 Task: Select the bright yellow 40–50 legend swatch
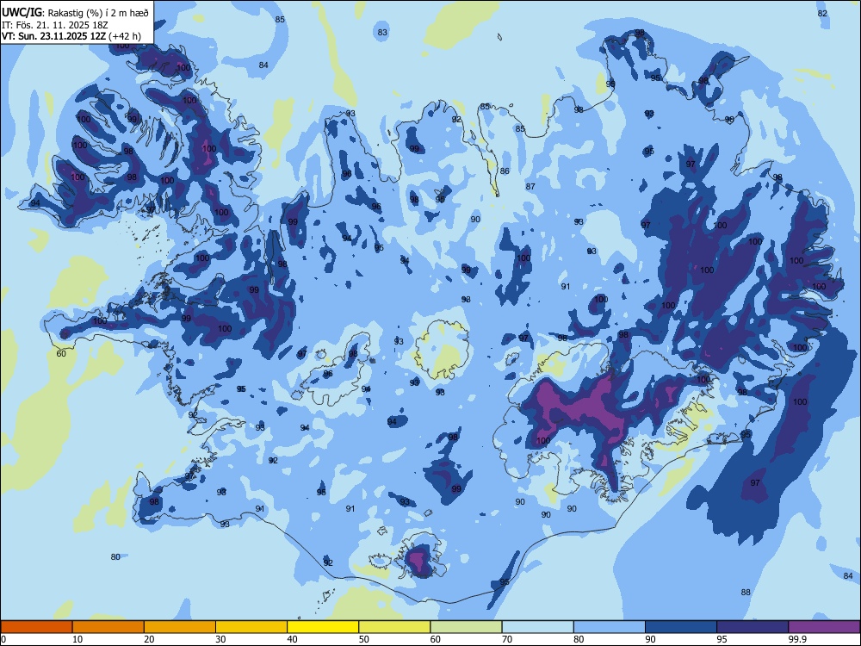[x=323, y=627]
